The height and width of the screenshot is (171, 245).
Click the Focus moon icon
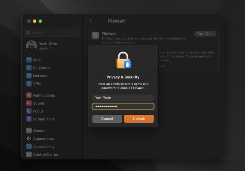[29, 111]
